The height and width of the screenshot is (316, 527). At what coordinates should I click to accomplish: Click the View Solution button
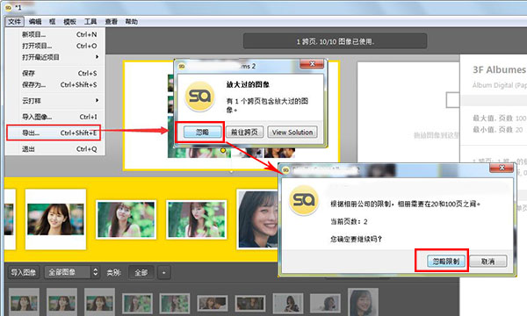pyautogui.click(x=292, y=133)
